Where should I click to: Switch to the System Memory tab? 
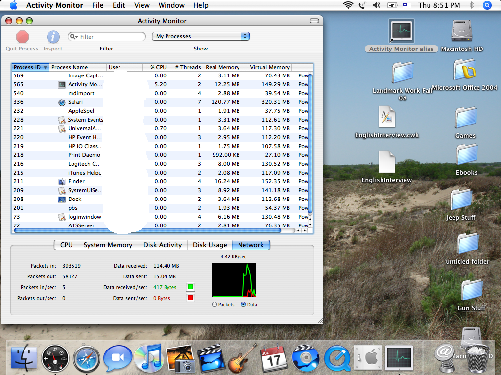108,245
